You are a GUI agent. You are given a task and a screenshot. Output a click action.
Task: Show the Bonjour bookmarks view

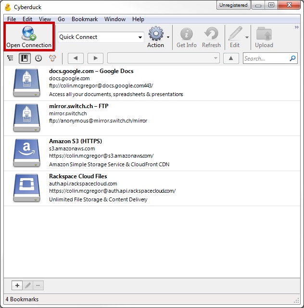point(52,59)
